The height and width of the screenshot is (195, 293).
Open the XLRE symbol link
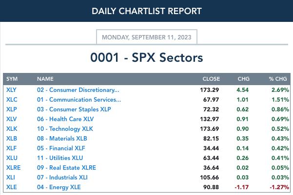(x=13, y=168)
